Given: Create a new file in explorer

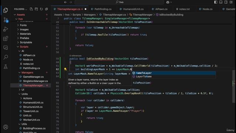Looking at the screenshot, I should coord(31,9).
